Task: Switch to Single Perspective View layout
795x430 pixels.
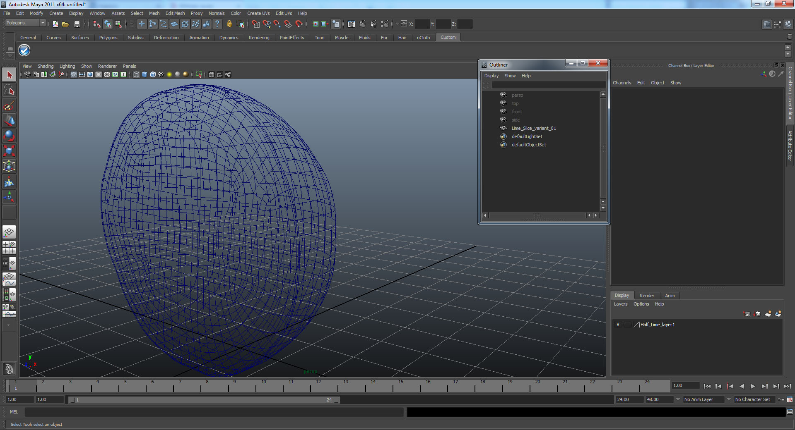Action: click(x=9, y=232)
